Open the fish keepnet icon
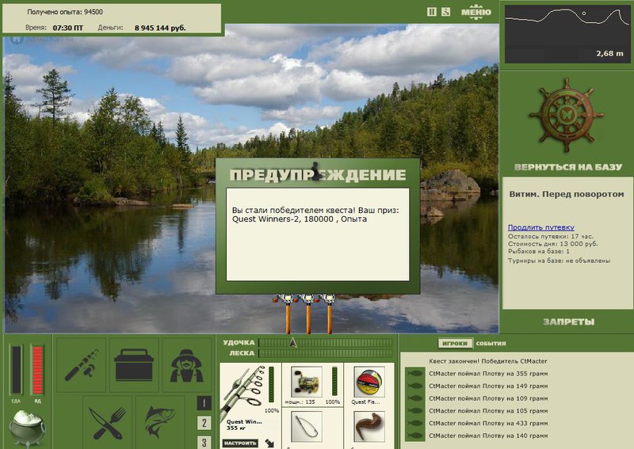Viewport: 634px width, 449px height. (x=160, y=422)
